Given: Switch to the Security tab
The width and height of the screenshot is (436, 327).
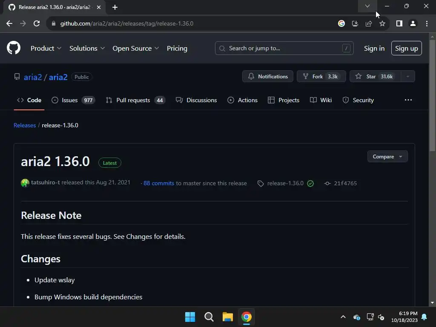Looking at the screenshot, I should tap(358, 100).
